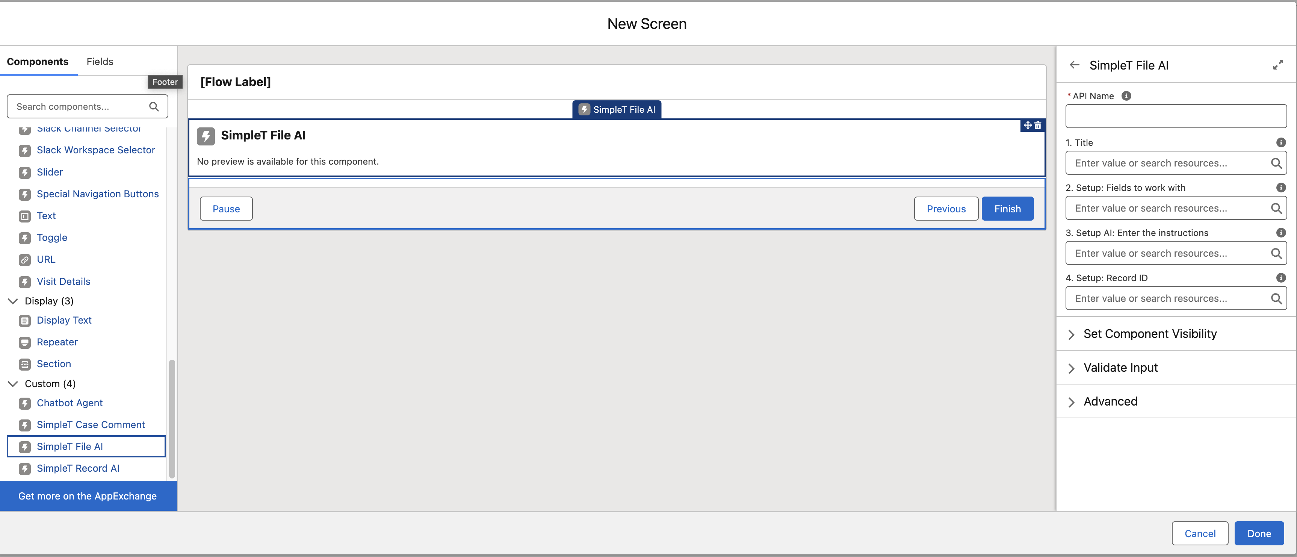Open the API Name info tooltip icon
1297x557 pixels.
pyautogui.click(x=1126, y=96)
